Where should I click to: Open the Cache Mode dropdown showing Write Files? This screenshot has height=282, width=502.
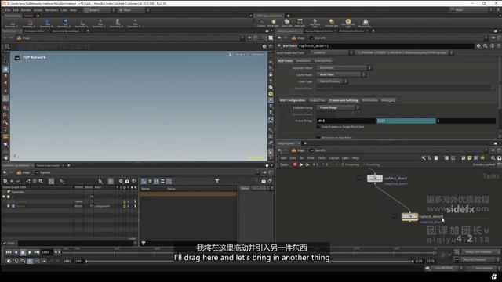tap(341, 74)
